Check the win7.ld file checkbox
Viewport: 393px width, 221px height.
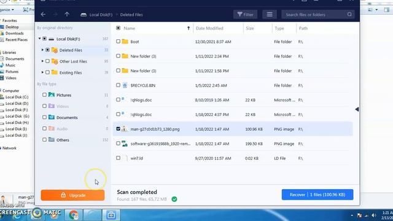point(118,158)
